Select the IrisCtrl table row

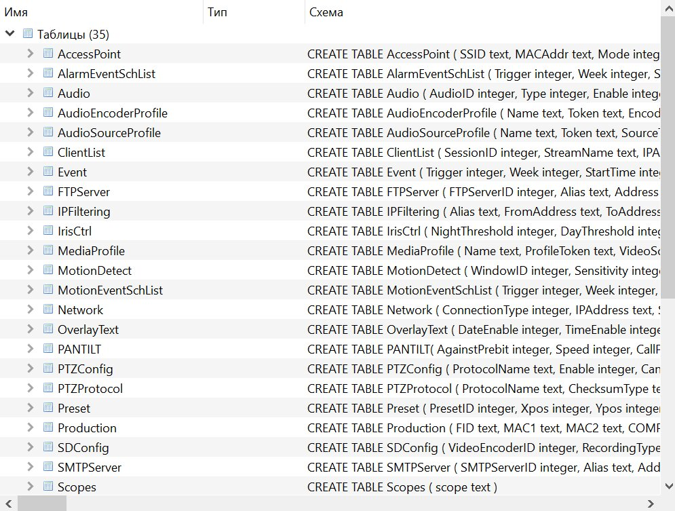click(330, 231)
